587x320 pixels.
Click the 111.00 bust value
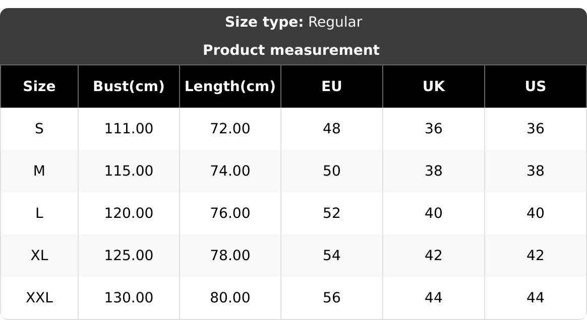tap(129, 129)
